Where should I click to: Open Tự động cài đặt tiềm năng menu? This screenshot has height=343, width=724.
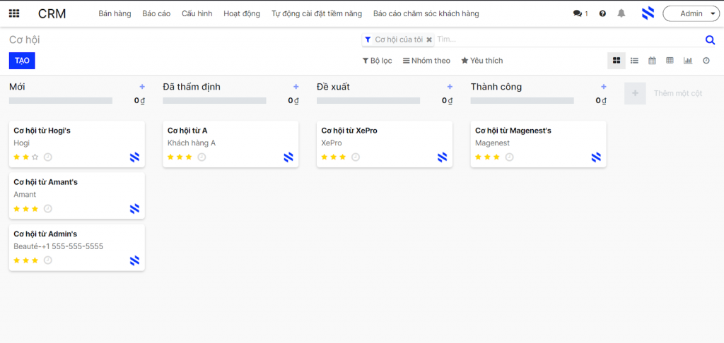click(x=317, y=14)
